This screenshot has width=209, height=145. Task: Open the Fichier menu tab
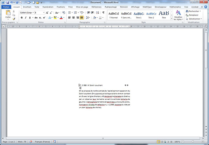pos(6,7)
